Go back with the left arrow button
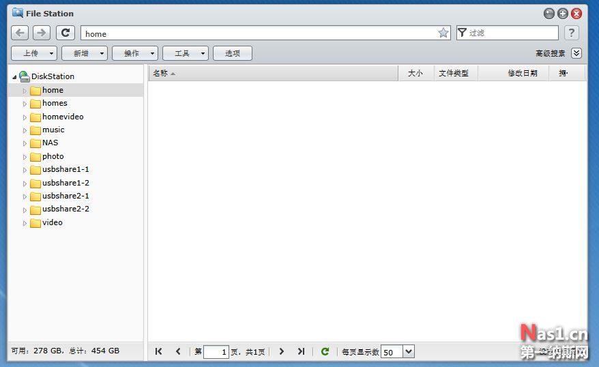 [20, 33]
